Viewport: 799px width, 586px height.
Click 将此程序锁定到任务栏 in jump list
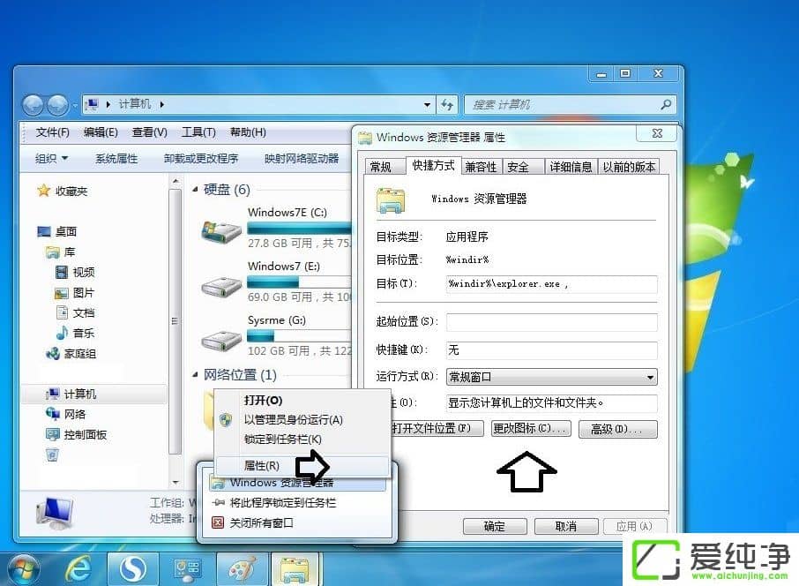297,503
